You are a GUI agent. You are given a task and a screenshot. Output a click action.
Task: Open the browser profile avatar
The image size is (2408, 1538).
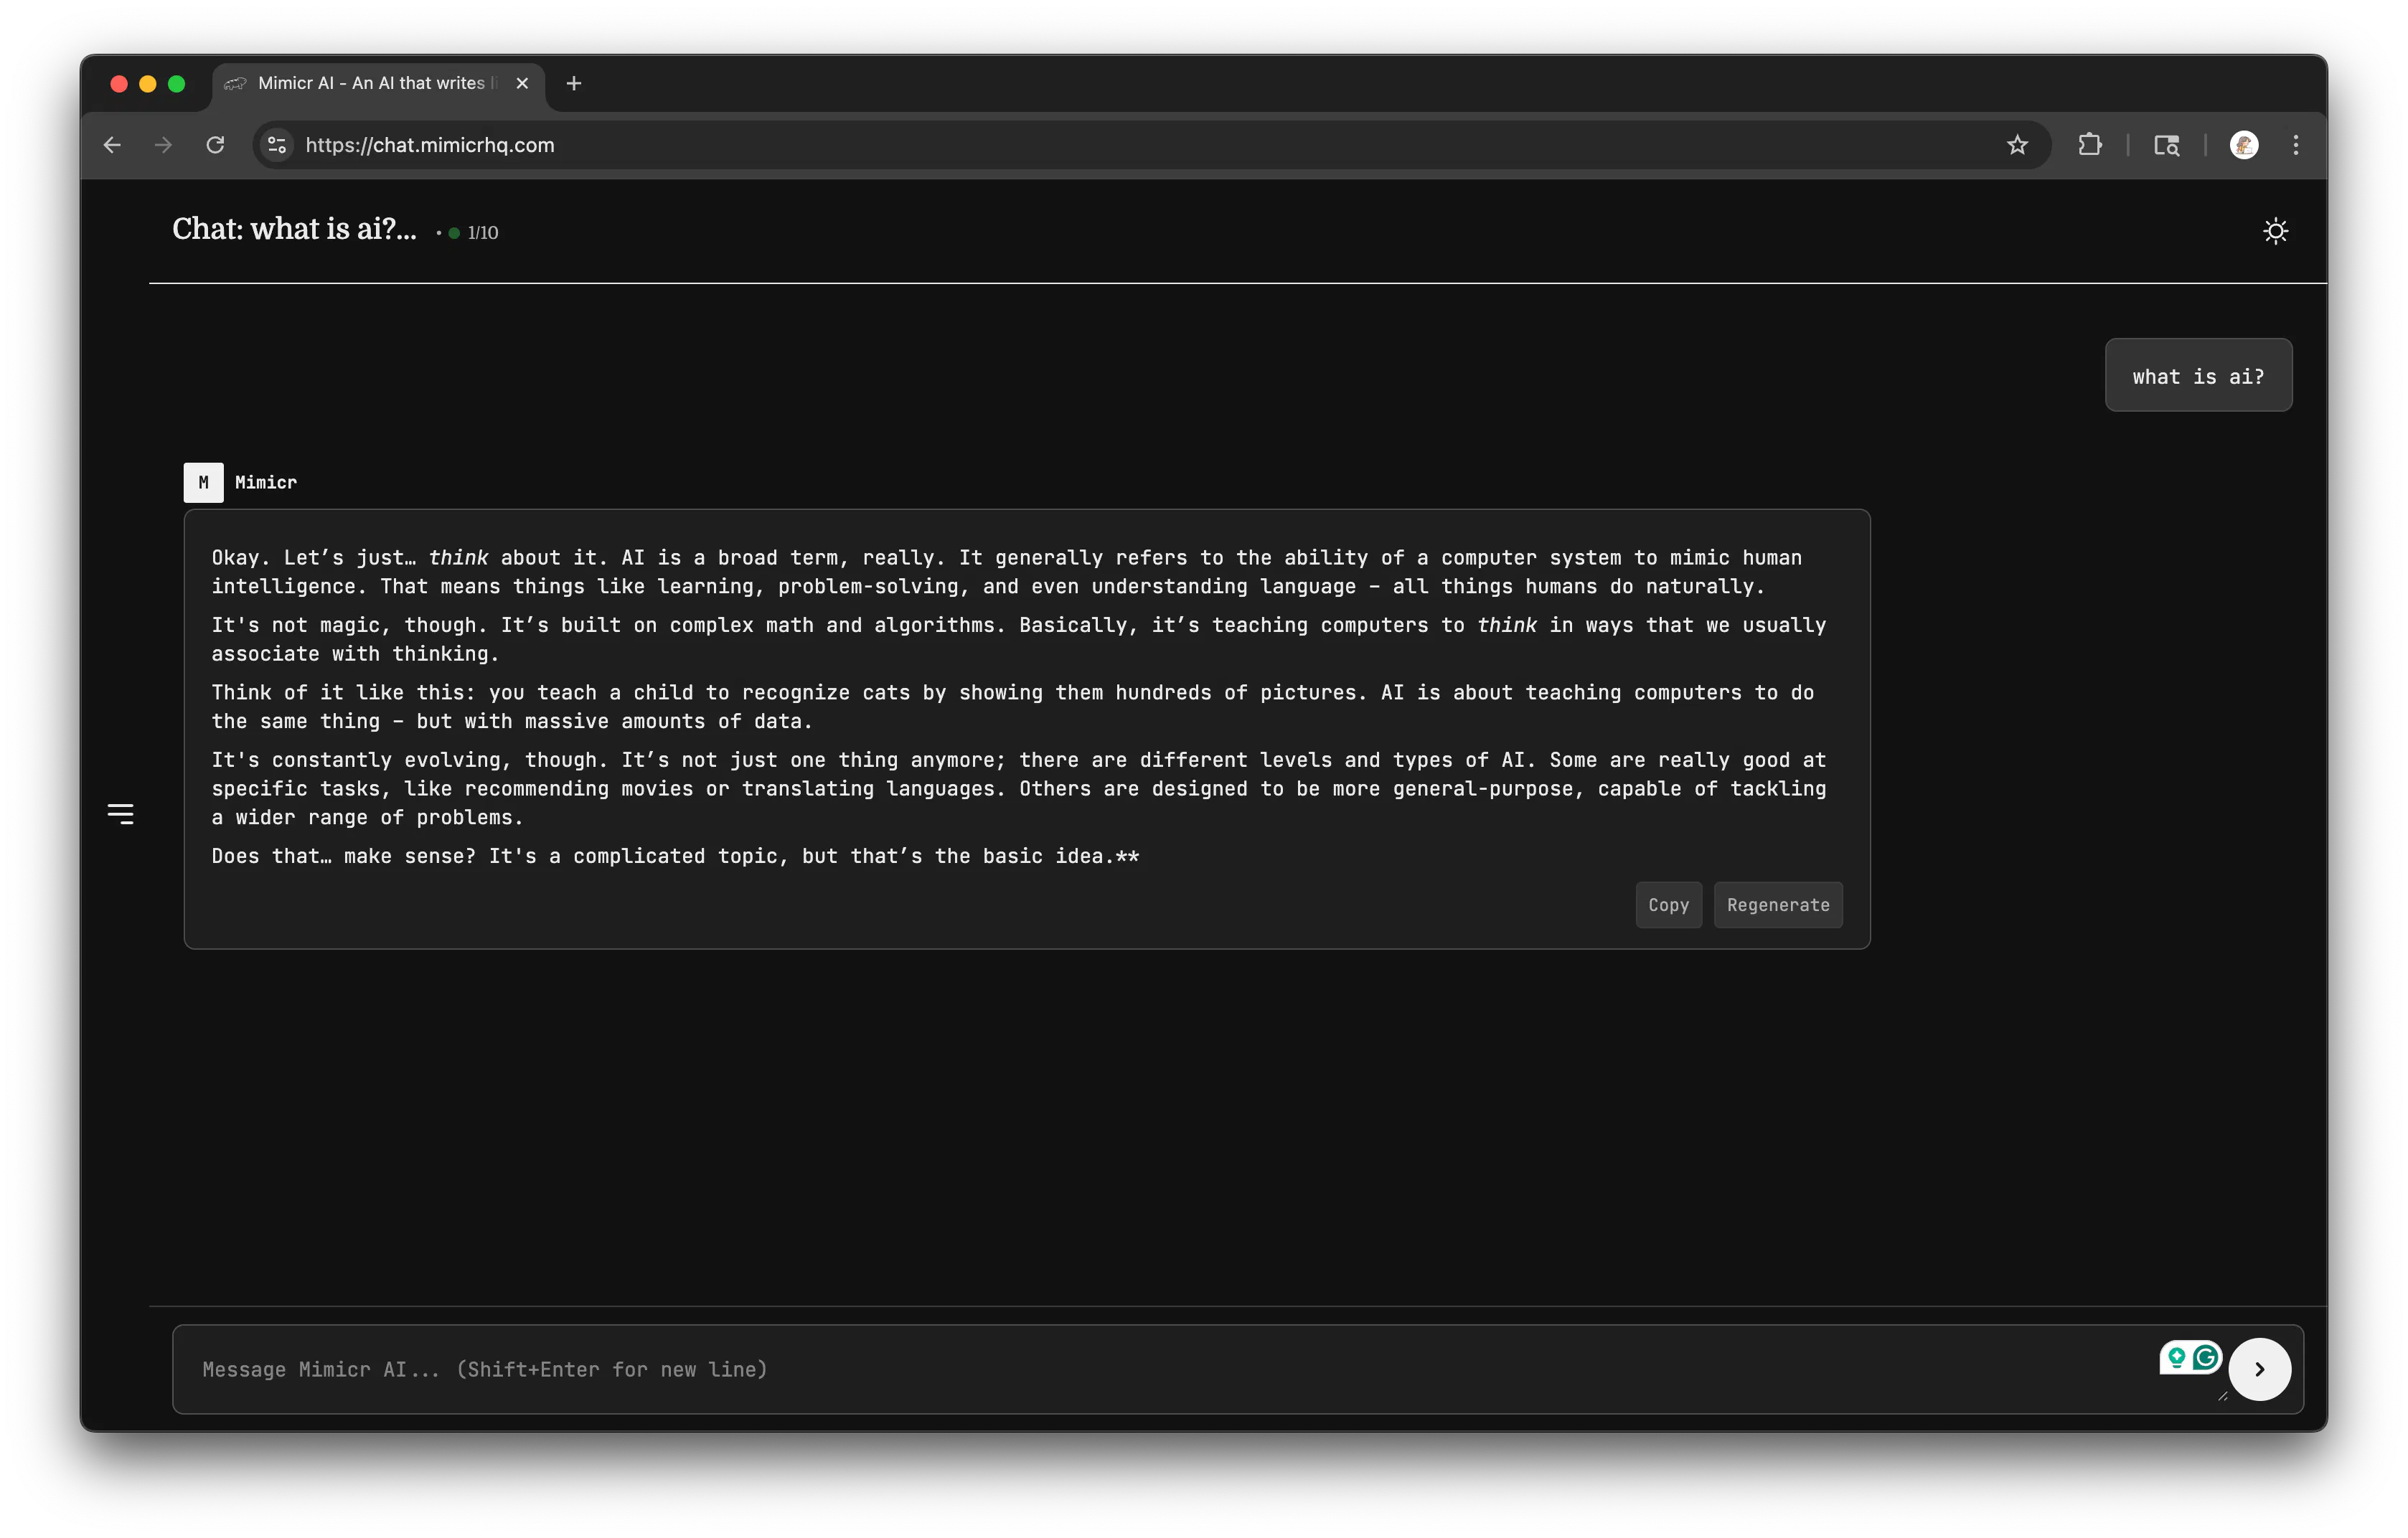coord(2244,145)
